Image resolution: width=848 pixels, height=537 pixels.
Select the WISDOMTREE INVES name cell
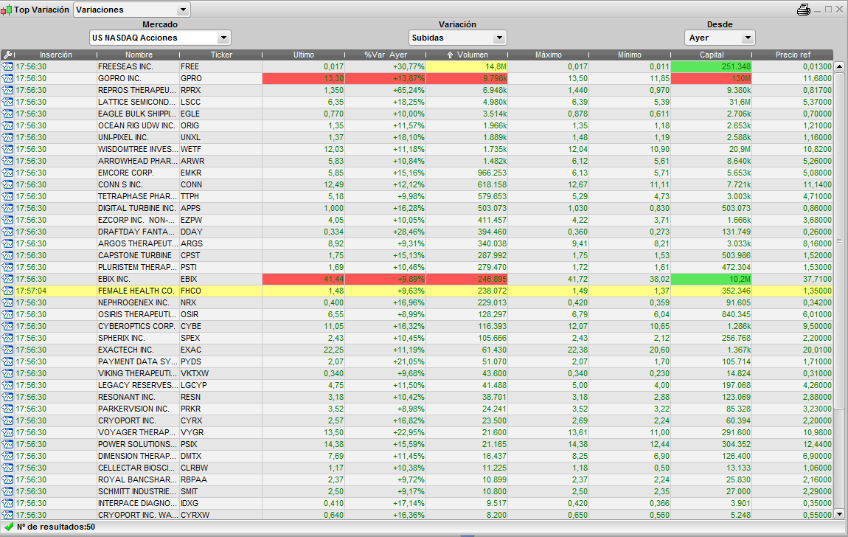[x=138, y=149]
